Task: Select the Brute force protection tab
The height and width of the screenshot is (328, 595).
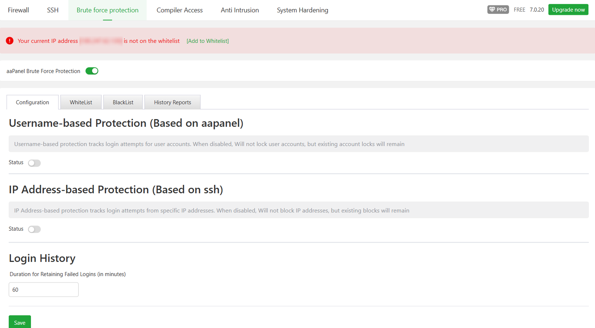Action: click(x=107, y=10)
